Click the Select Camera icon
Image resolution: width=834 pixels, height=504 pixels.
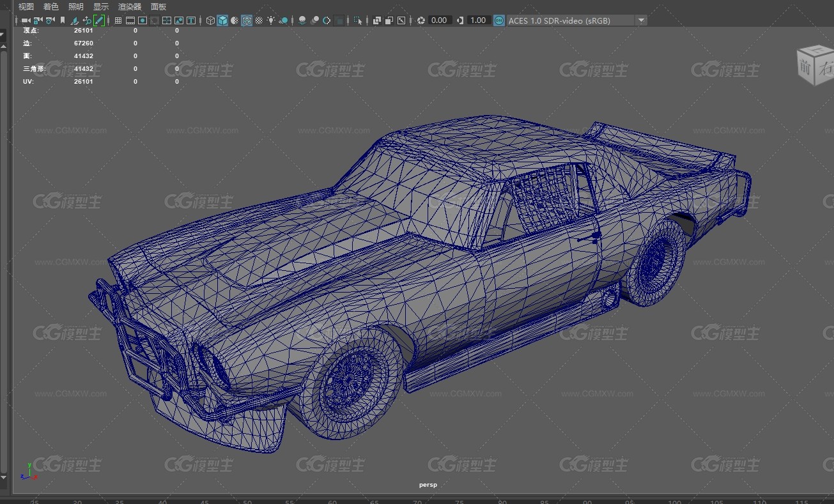pos(26,20)
